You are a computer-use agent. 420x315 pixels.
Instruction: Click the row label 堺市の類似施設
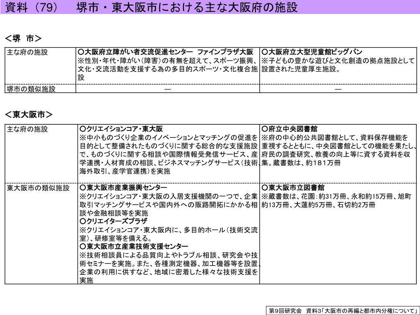point(31,89)
